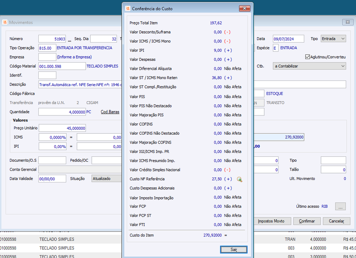Close the Movimentos window
This screenshot has width=356, height=258.
coord(348,22)
